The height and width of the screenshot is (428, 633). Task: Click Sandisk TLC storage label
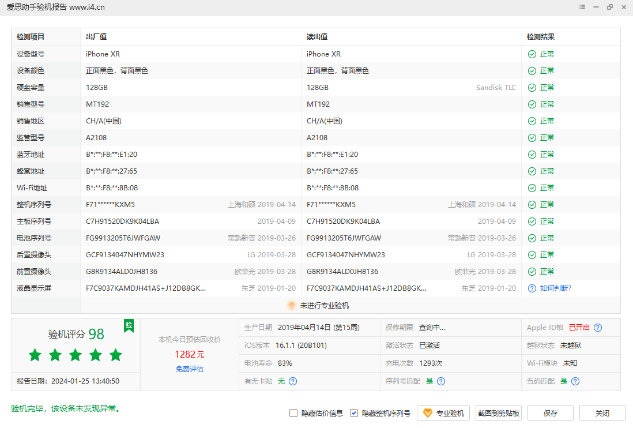[x=496, y=88]
